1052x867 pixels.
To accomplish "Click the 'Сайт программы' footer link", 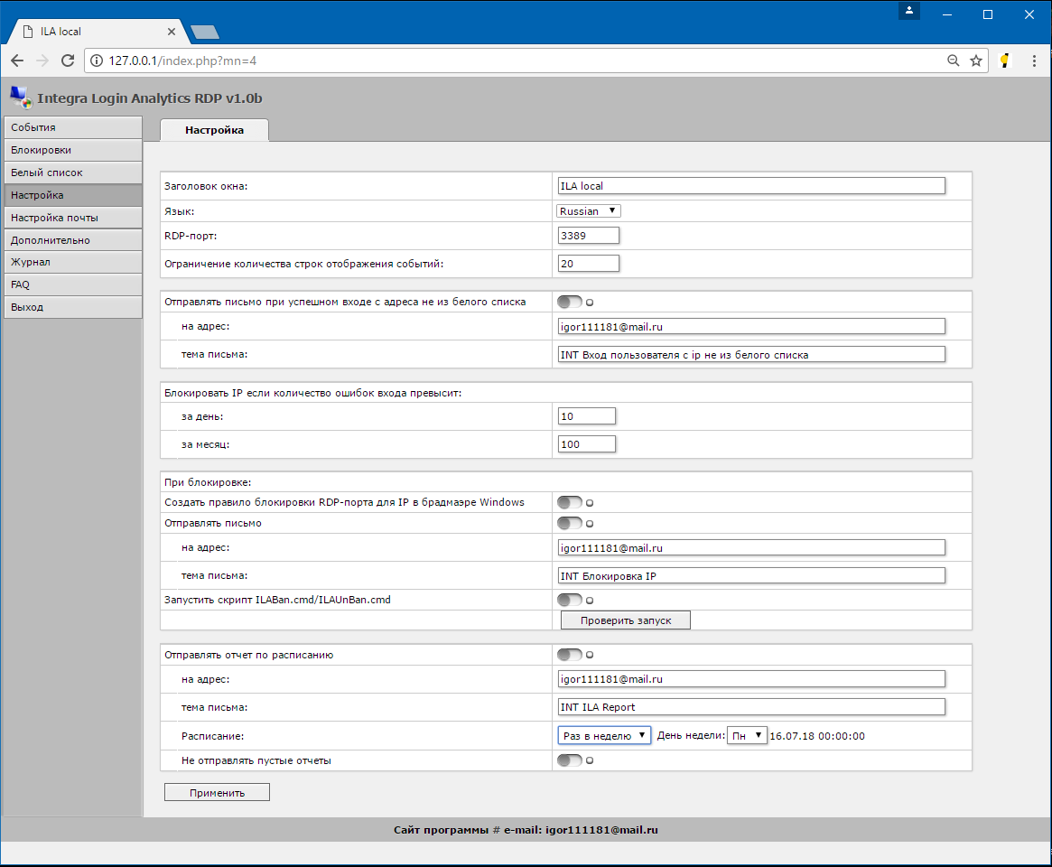I will point(441,830).
